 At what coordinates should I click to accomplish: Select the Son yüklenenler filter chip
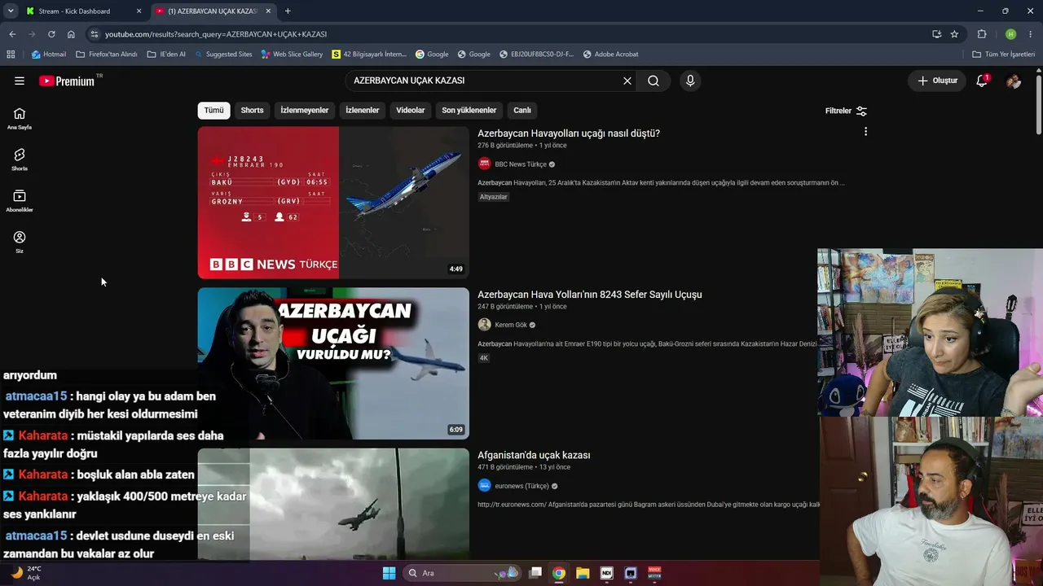tap(469, 111)
